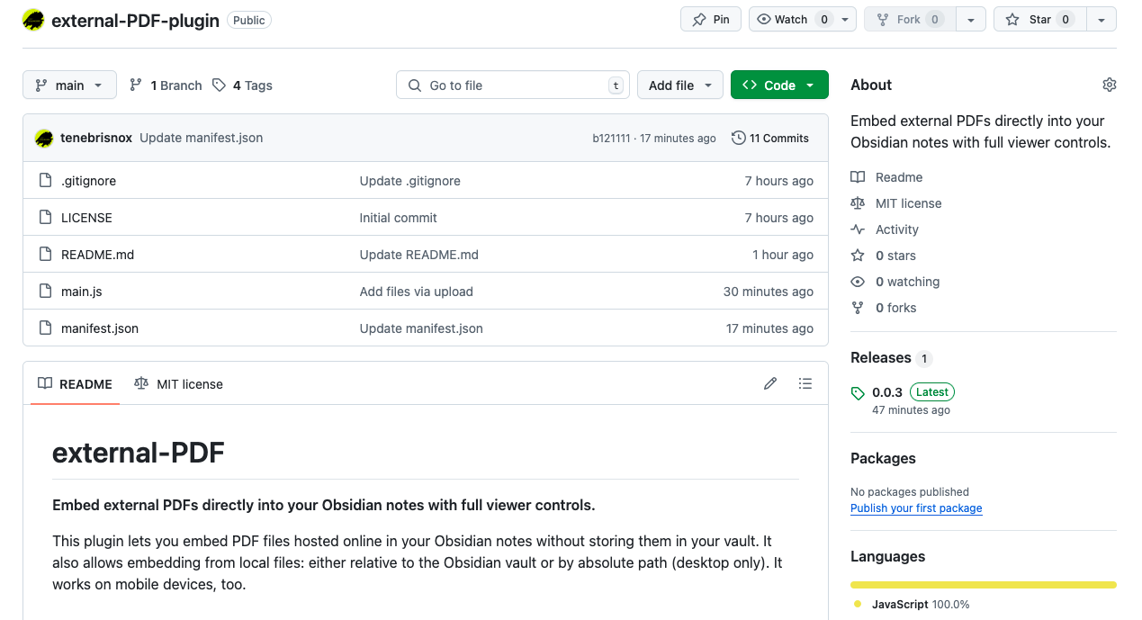
Task: Open the Activity link
Action: tap(885, 229)
